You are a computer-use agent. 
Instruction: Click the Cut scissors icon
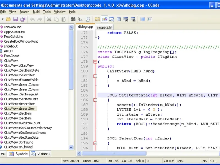(49, 19)
